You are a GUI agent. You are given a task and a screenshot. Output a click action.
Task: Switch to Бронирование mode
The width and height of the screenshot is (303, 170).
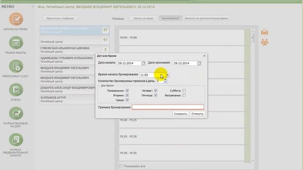click(x=170, y=18)
